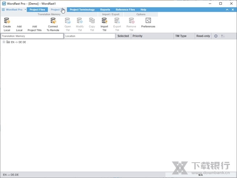Screen dimensions: 237x178
Task: Click the Location filter field
Action: tap(90, 36)
